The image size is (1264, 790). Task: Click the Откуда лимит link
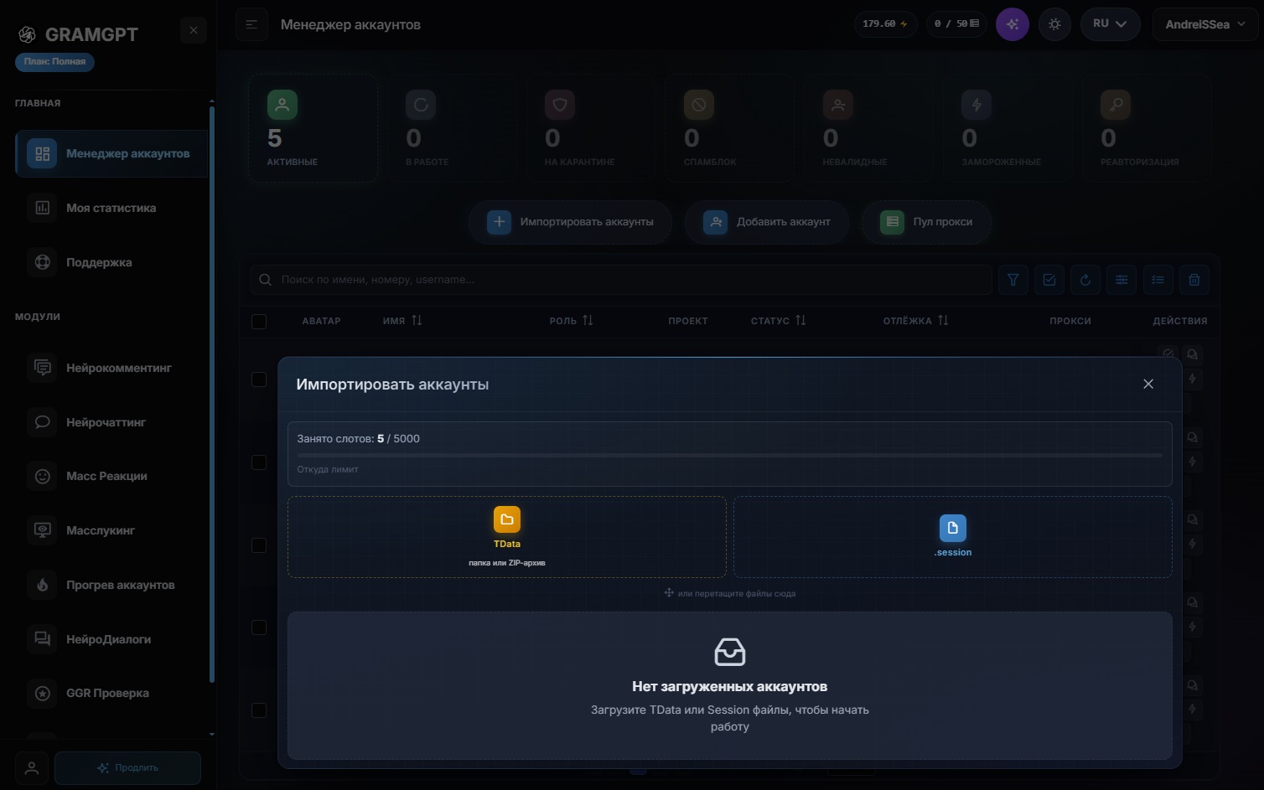(x=328, y=469)
